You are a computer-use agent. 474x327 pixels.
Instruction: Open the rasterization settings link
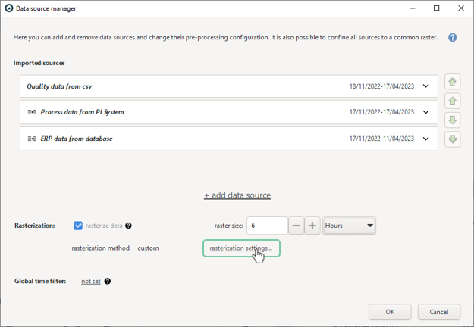tap(241, 248)
